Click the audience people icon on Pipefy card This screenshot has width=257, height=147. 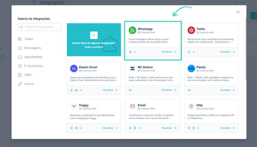(x=189, y=90)
